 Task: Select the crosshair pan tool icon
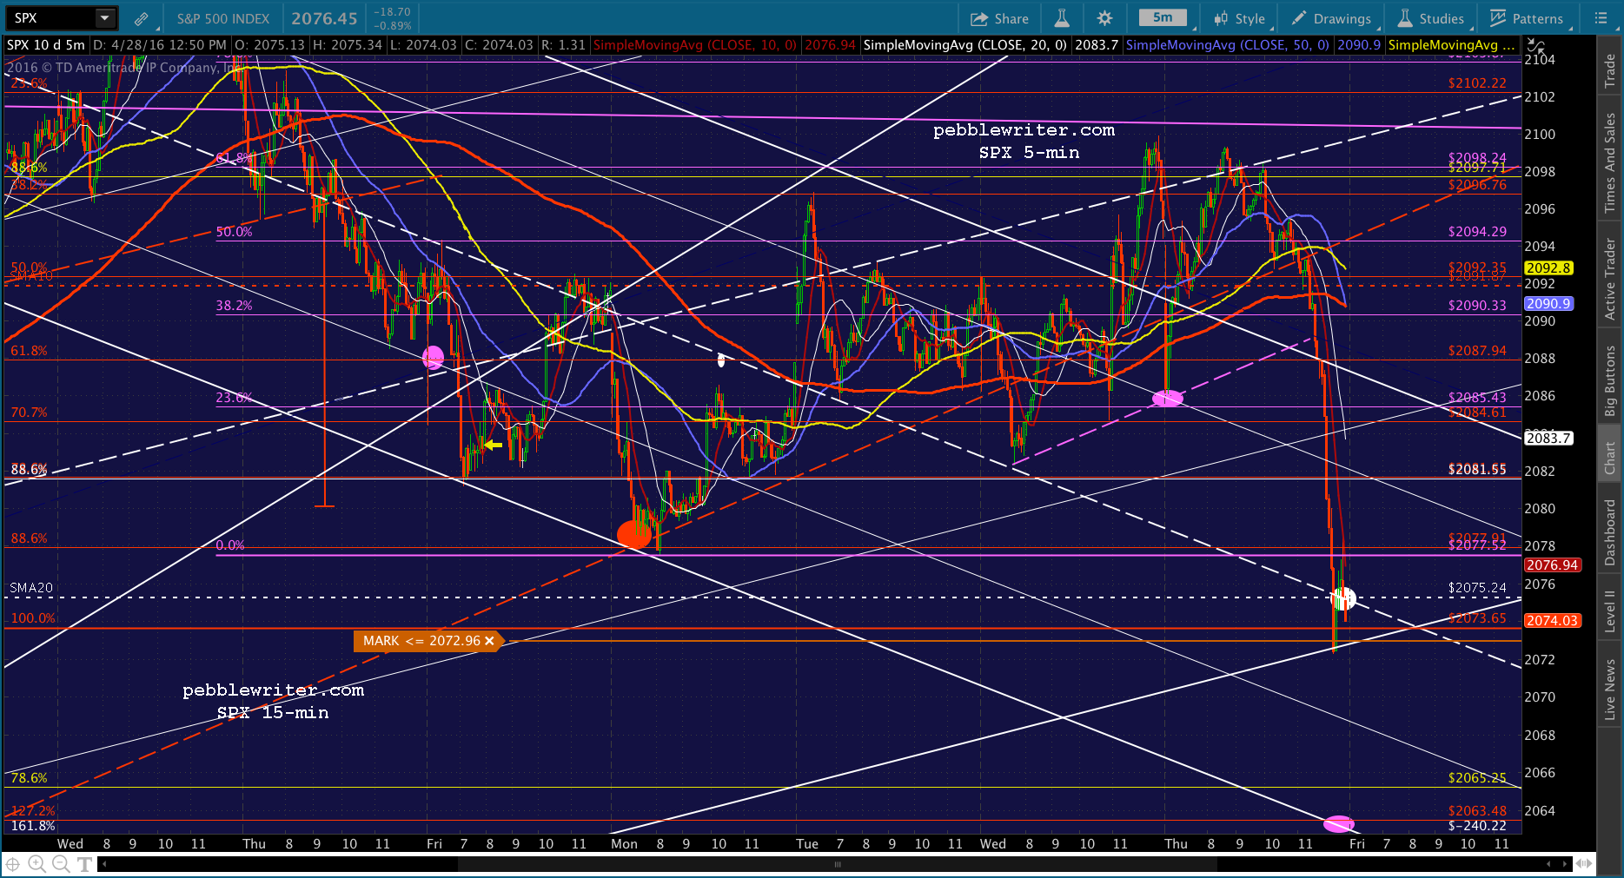[x=13, y=863]
